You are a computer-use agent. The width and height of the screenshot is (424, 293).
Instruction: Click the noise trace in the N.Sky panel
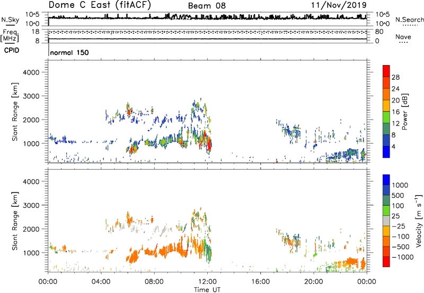[x=207, y=17]
